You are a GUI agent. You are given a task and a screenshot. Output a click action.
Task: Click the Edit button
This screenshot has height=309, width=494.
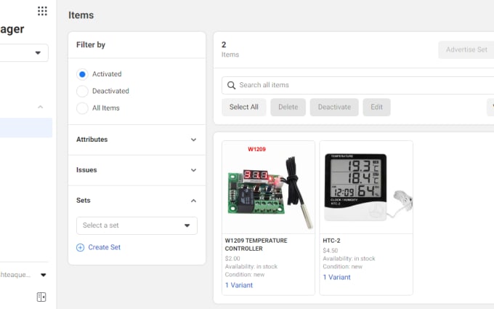pos(376,107)
